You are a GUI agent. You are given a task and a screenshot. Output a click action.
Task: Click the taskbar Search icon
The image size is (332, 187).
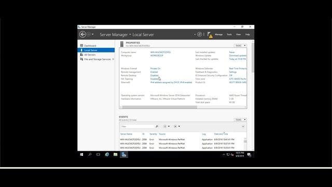point(90,155)
